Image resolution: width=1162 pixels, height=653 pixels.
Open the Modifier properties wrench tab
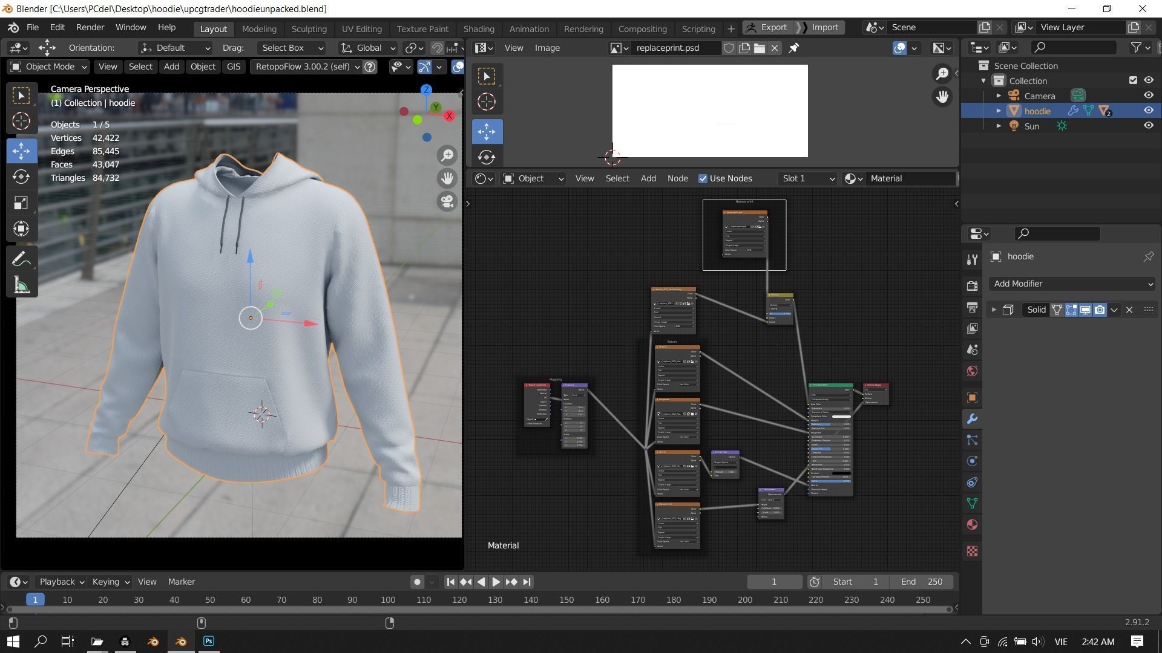pos(972,418)
